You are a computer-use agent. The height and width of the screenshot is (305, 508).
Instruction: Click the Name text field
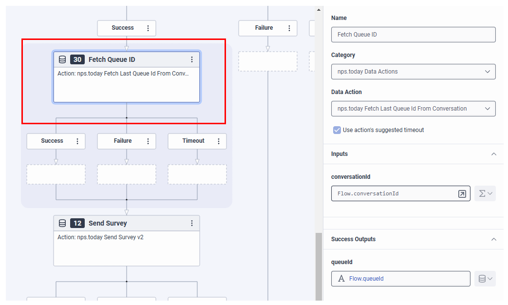click(x=413, y=35)
